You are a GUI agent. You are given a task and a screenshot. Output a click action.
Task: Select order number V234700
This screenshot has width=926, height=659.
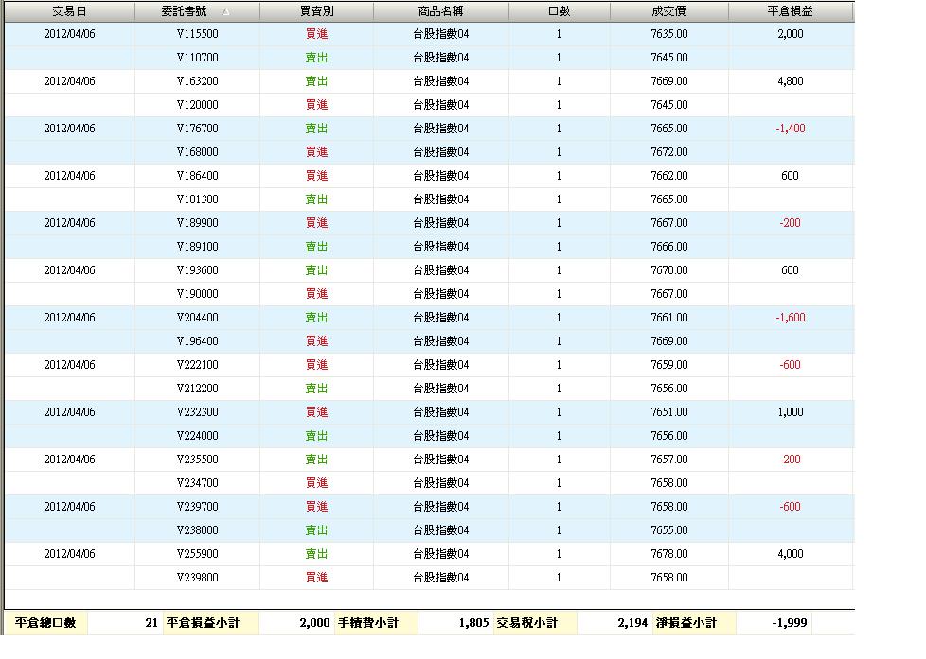[197, 482]
